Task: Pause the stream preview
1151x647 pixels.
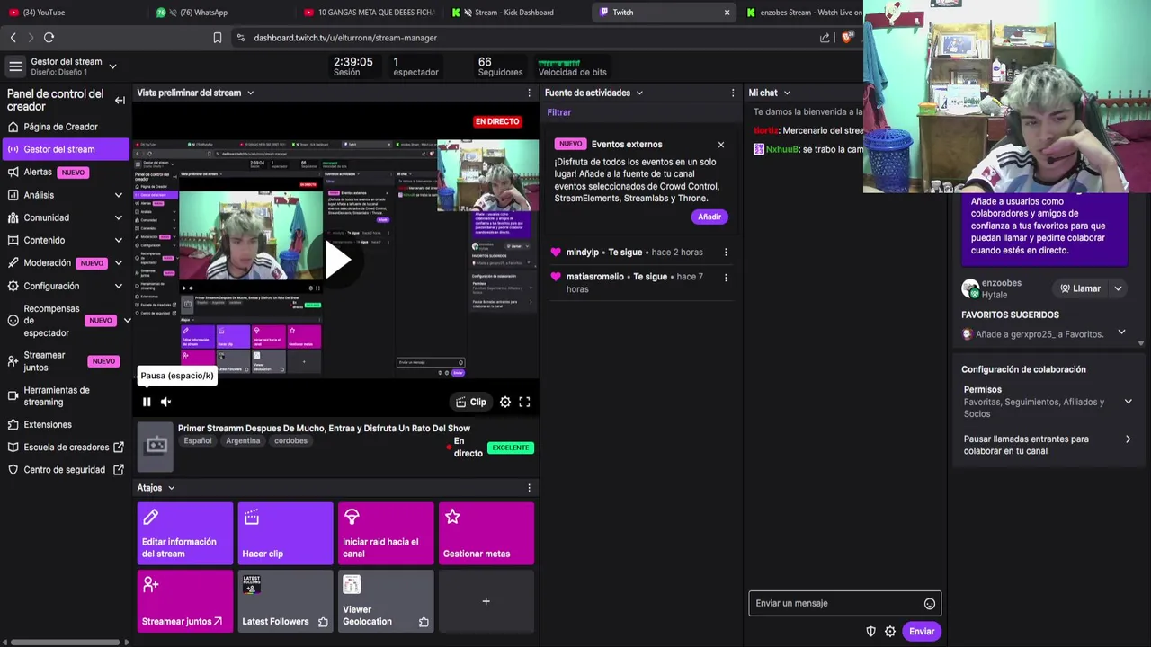Action: (x=147, y=402)
